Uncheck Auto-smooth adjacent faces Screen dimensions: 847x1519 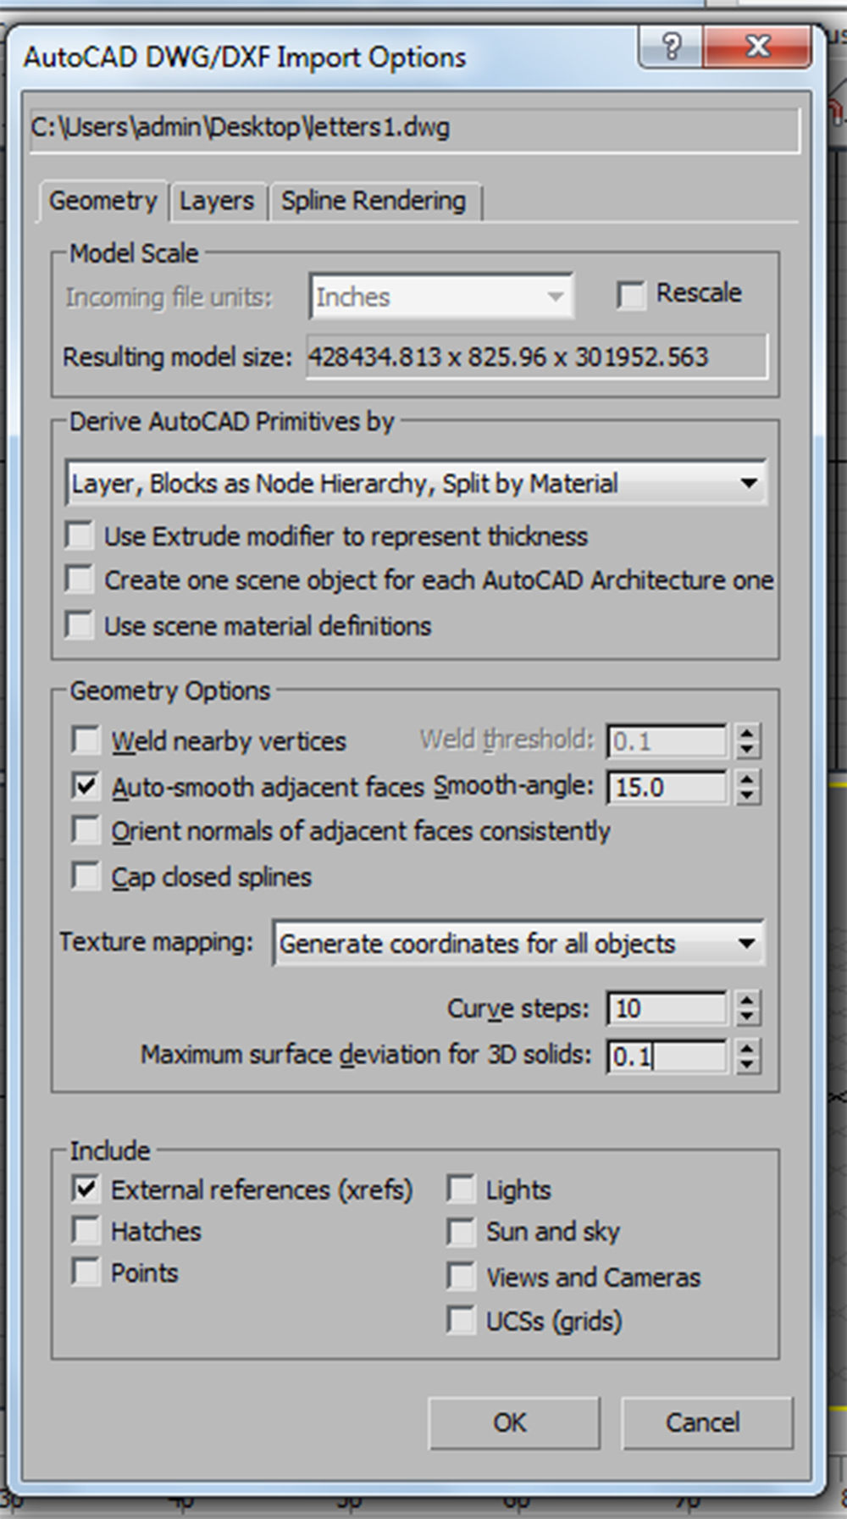point(86,786)
